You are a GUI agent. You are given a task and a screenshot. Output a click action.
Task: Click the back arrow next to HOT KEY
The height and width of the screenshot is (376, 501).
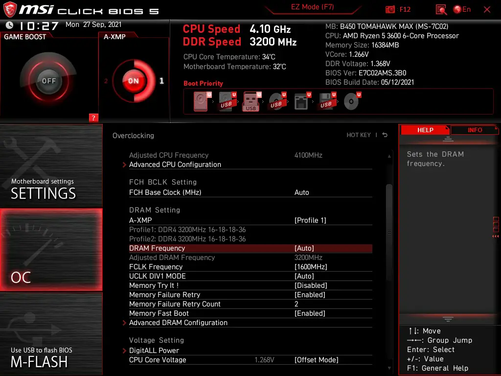tap(385, 135)
